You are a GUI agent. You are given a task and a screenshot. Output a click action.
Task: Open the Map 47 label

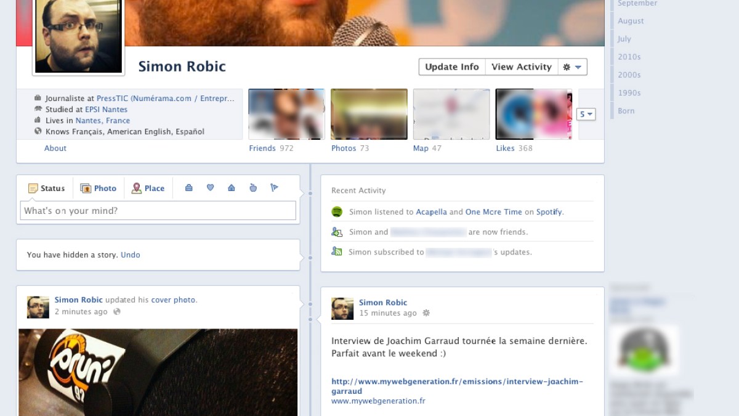click(427, 149)
